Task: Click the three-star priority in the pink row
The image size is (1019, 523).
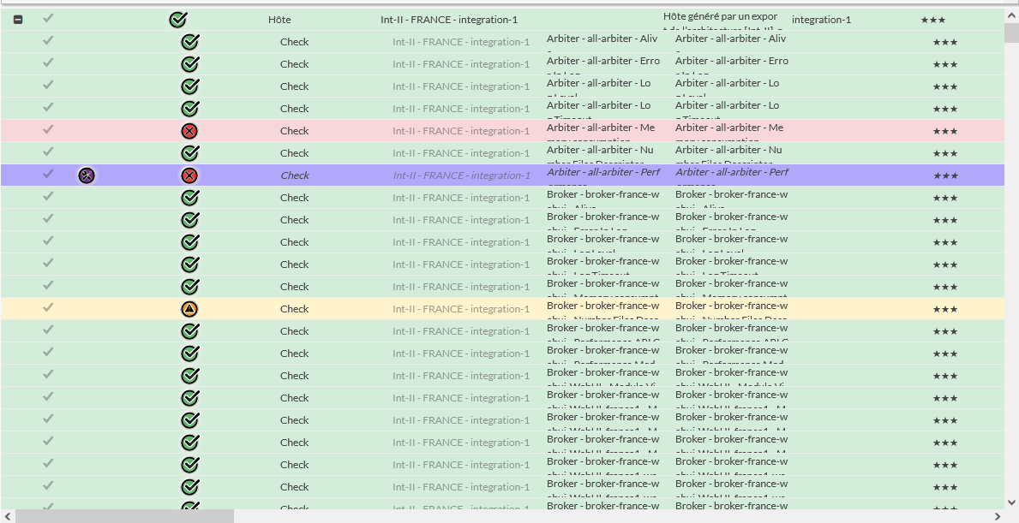Action: coord(944,131)
